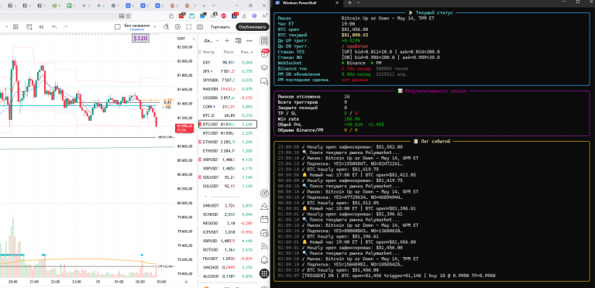The height and width of the screenshot is (288, 595).
Task: Select the DOTUSD row in watchlist
Action: (x=228, y=249)
